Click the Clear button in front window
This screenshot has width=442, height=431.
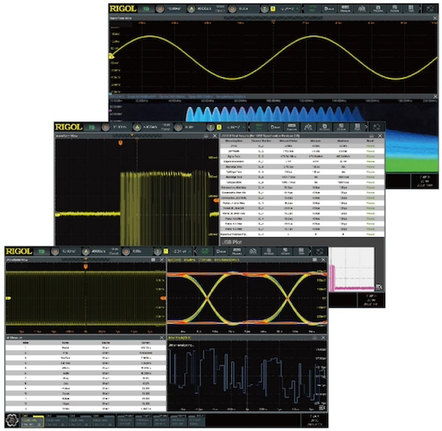(221, 252)
